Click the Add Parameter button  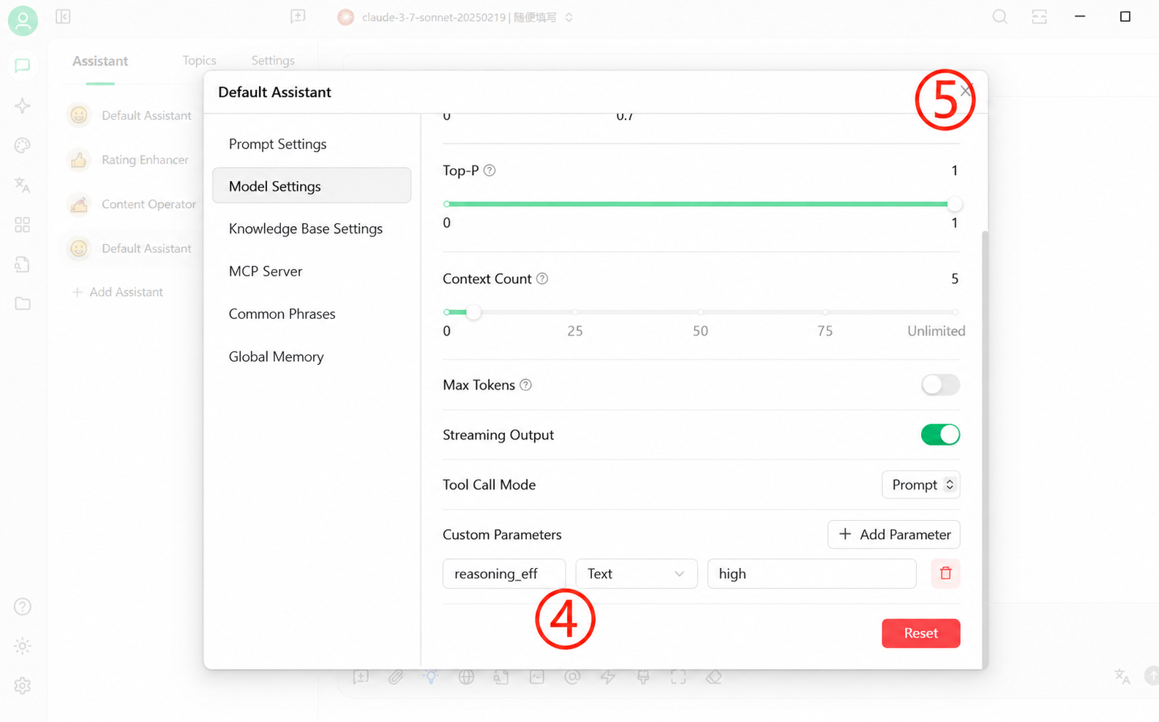893,535
